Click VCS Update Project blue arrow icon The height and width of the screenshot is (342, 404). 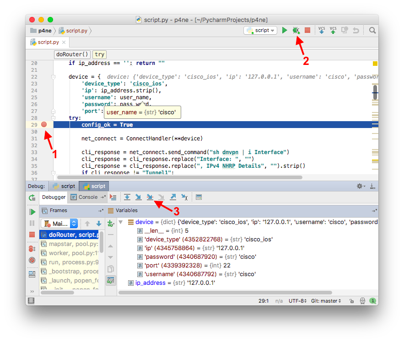tap(322, 31)
